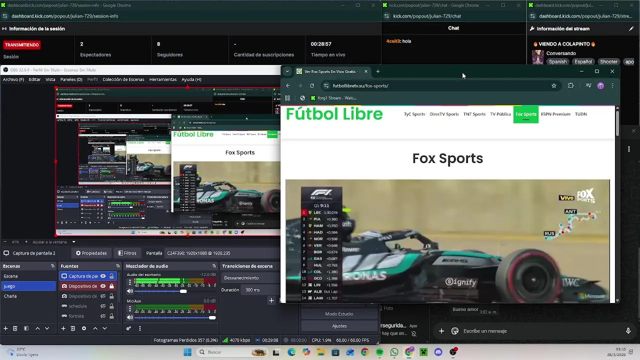Add a new source in Fuentes panel
The height and width of the screenshot is (360, 640).
point(63,328)
